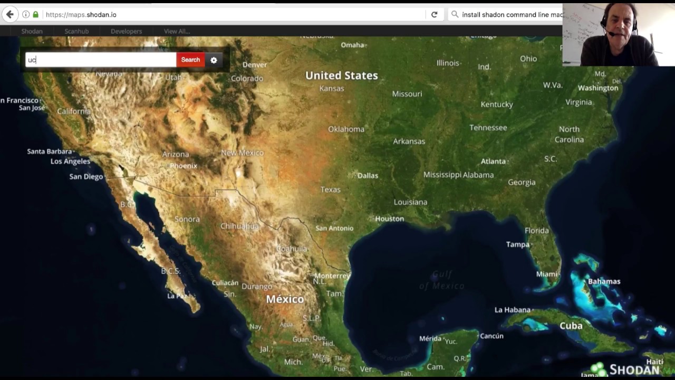This screenshot has width=675, height=380.
Task: Reload the page with the refresh icon
Action: [x=434, y=15]
